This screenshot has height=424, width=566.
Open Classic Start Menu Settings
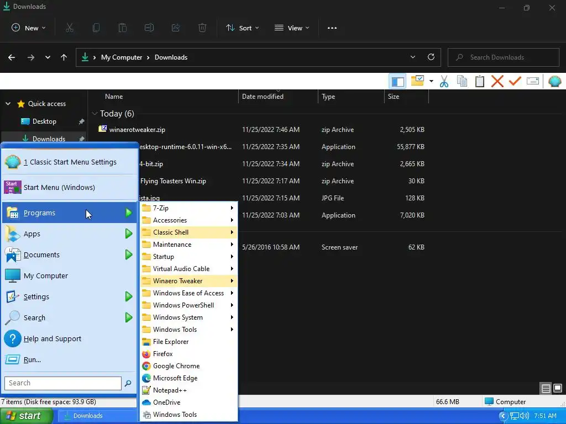70,162
